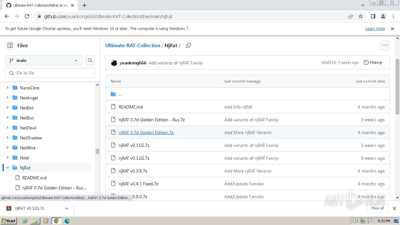Open Microsoft Edge from the taskbar
This screenshot has width=400, height=225.
[x=67, y=221]
